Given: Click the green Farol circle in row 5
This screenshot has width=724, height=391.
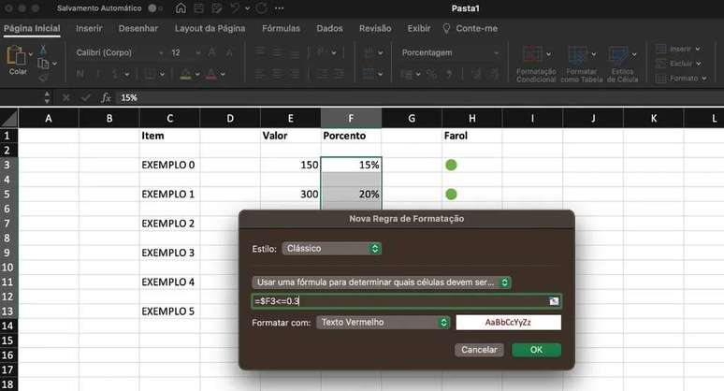Looking at the screenshot, I should click(451, 195).
